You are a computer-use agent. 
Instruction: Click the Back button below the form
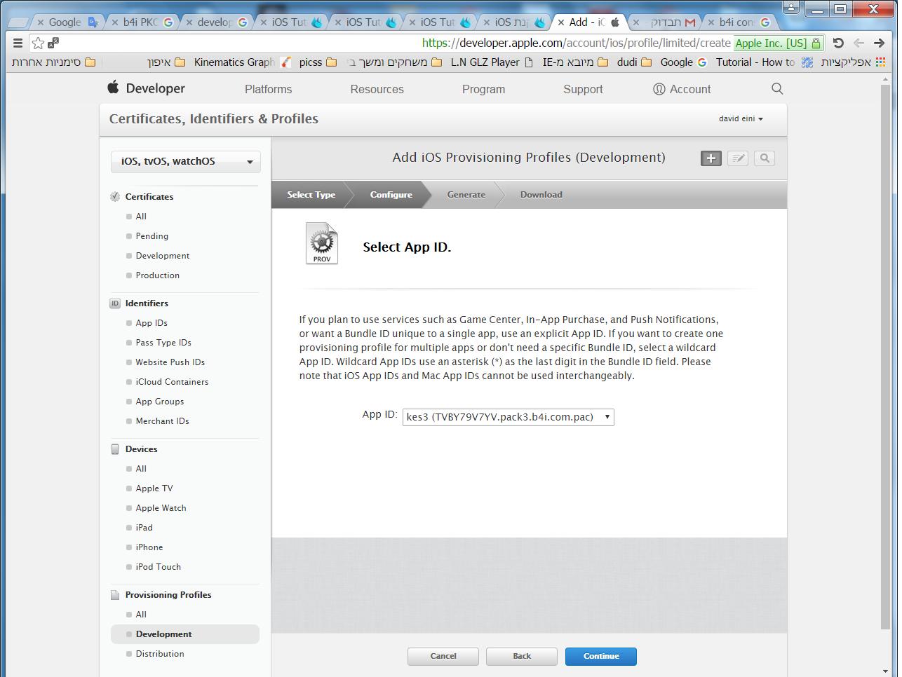(x=522, y=657)
